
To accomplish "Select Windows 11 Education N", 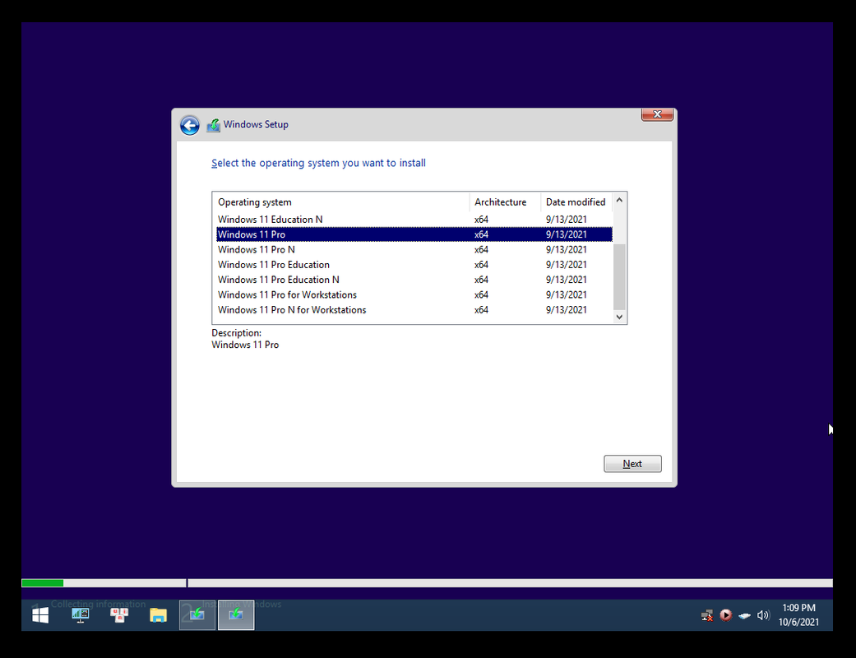I will [414, 220].
